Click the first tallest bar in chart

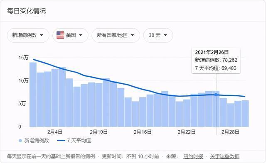(33, 95)
